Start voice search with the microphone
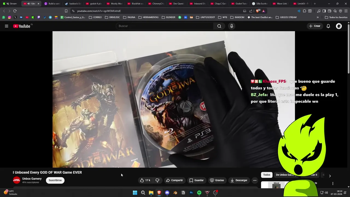Viewport: 350px width, 197px height. click(232, 26)
